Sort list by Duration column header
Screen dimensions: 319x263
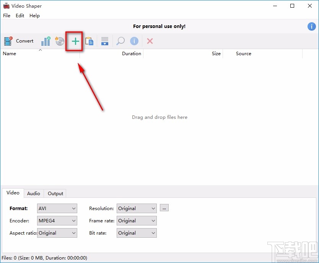111,54
